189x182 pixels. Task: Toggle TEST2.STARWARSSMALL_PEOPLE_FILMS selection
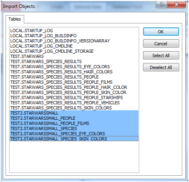click(x=74, y=123)
